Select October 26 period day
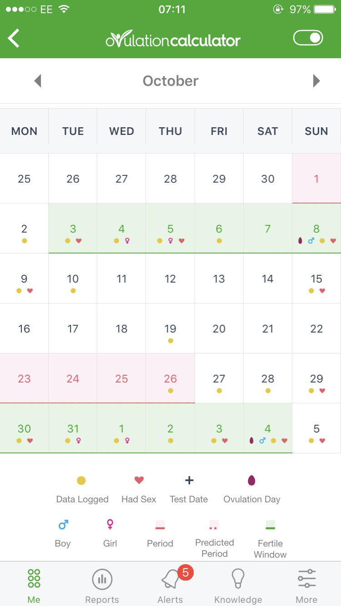Image resolution: width=341 pixels, height=606 pixels. 170,378
